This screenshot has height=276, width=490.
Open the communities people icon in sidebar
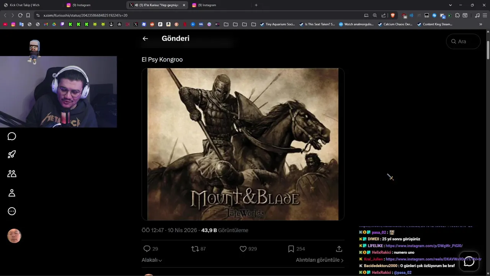12,174
